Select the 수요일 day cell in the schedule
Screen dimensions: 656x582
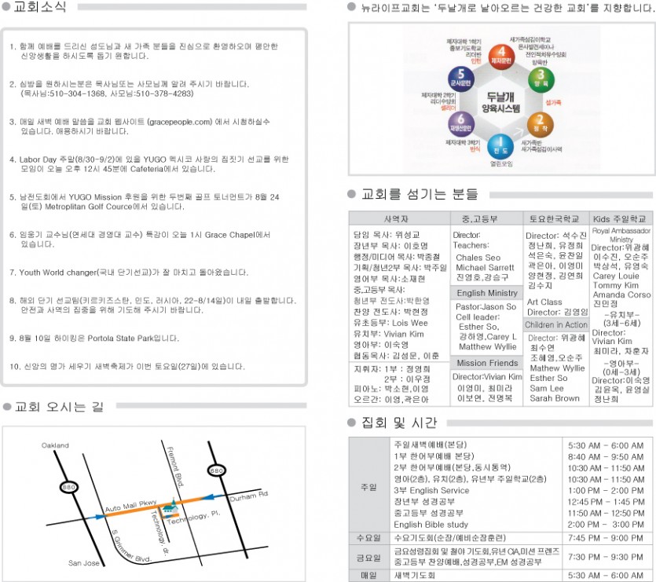click(369, 538)
